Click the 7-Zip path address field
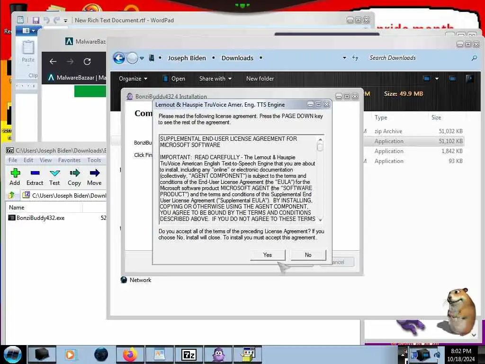 (x=64, y=195)
